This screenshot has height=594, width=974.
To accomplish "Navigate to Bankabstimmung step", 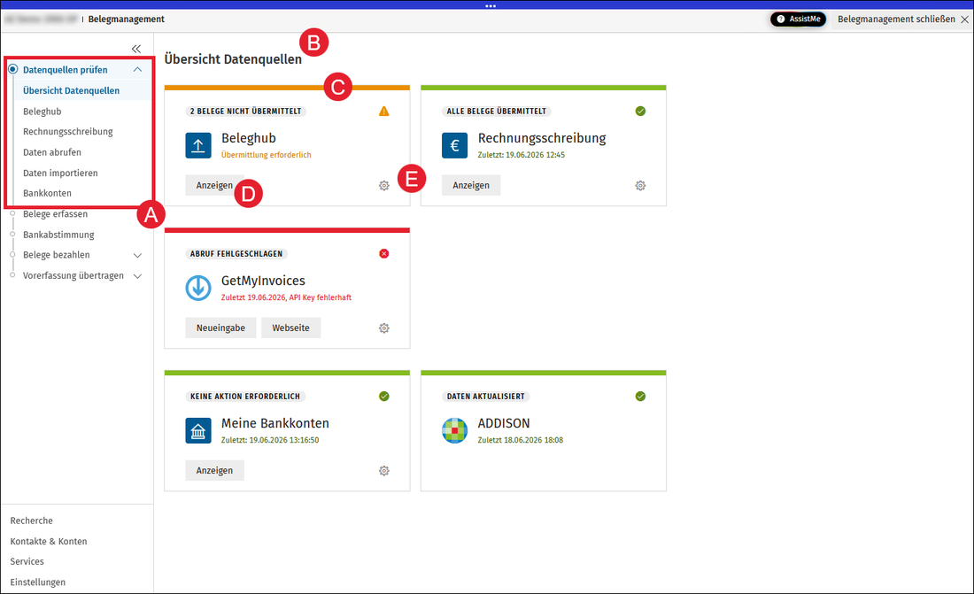I will click(58, 235).
